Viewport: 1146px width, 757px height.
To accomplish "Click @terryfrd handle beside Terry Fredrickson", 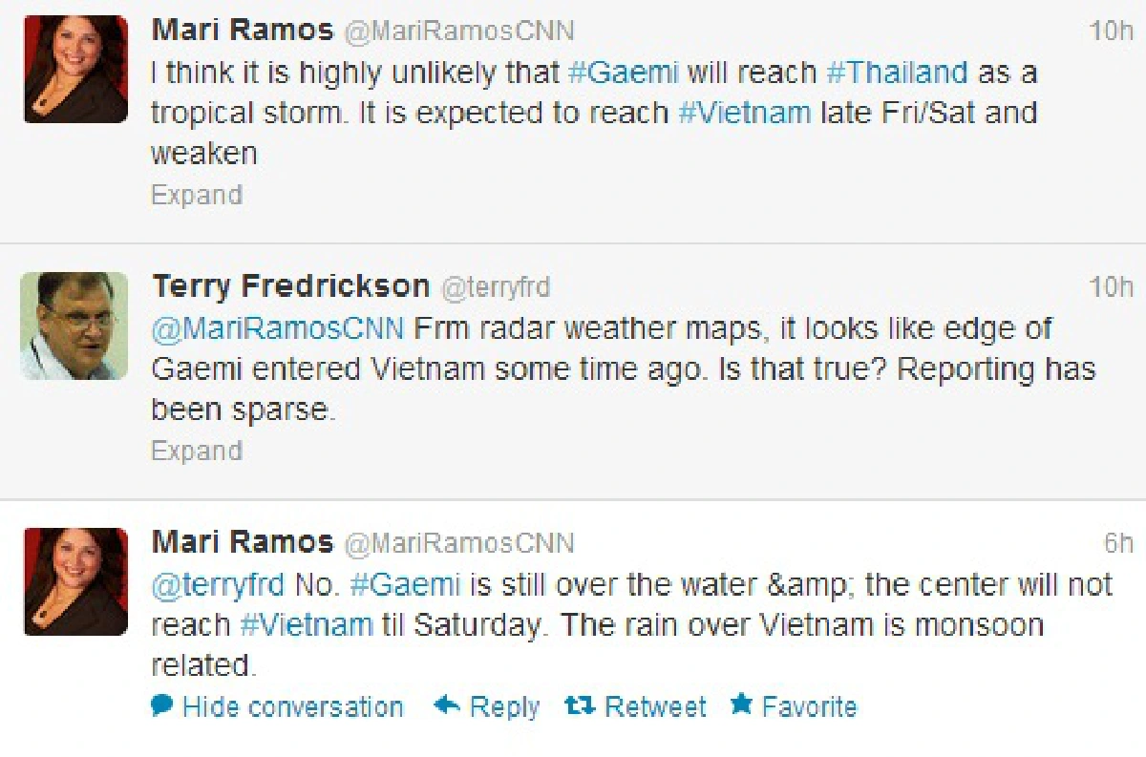I will point(495,286).
